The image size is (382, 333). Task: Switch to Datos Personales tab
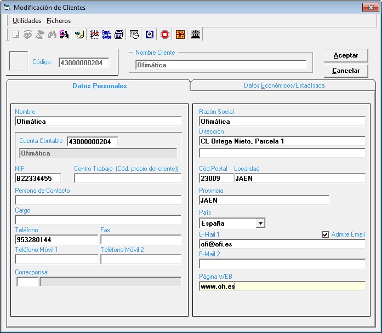click(99, 86)
